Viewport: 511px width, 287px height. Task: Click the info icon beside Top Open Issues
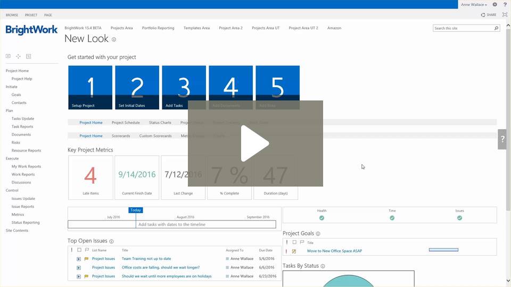click(111, 241)
